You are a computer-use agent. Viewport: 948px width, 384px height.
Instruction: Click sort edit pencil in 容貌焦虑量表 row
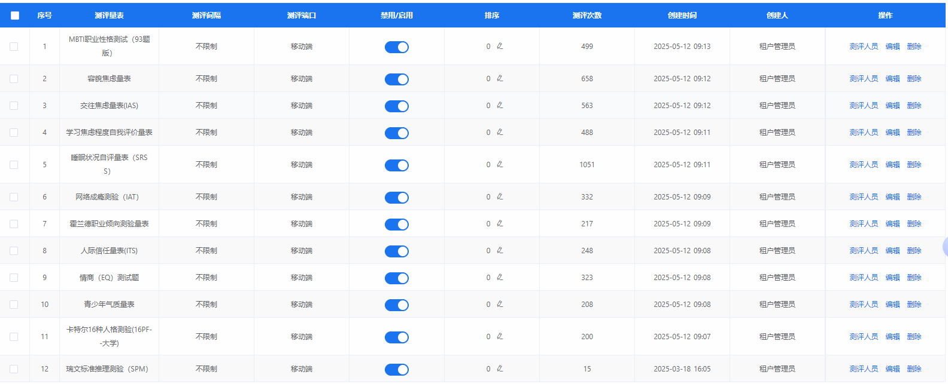click(500, 78)
